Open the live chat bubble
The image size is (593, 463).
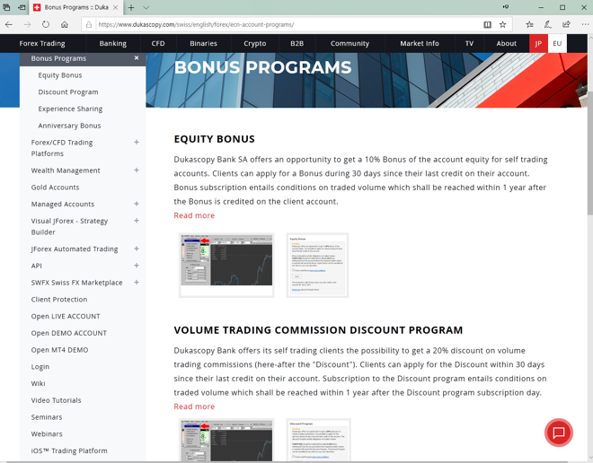click(559, 432)
